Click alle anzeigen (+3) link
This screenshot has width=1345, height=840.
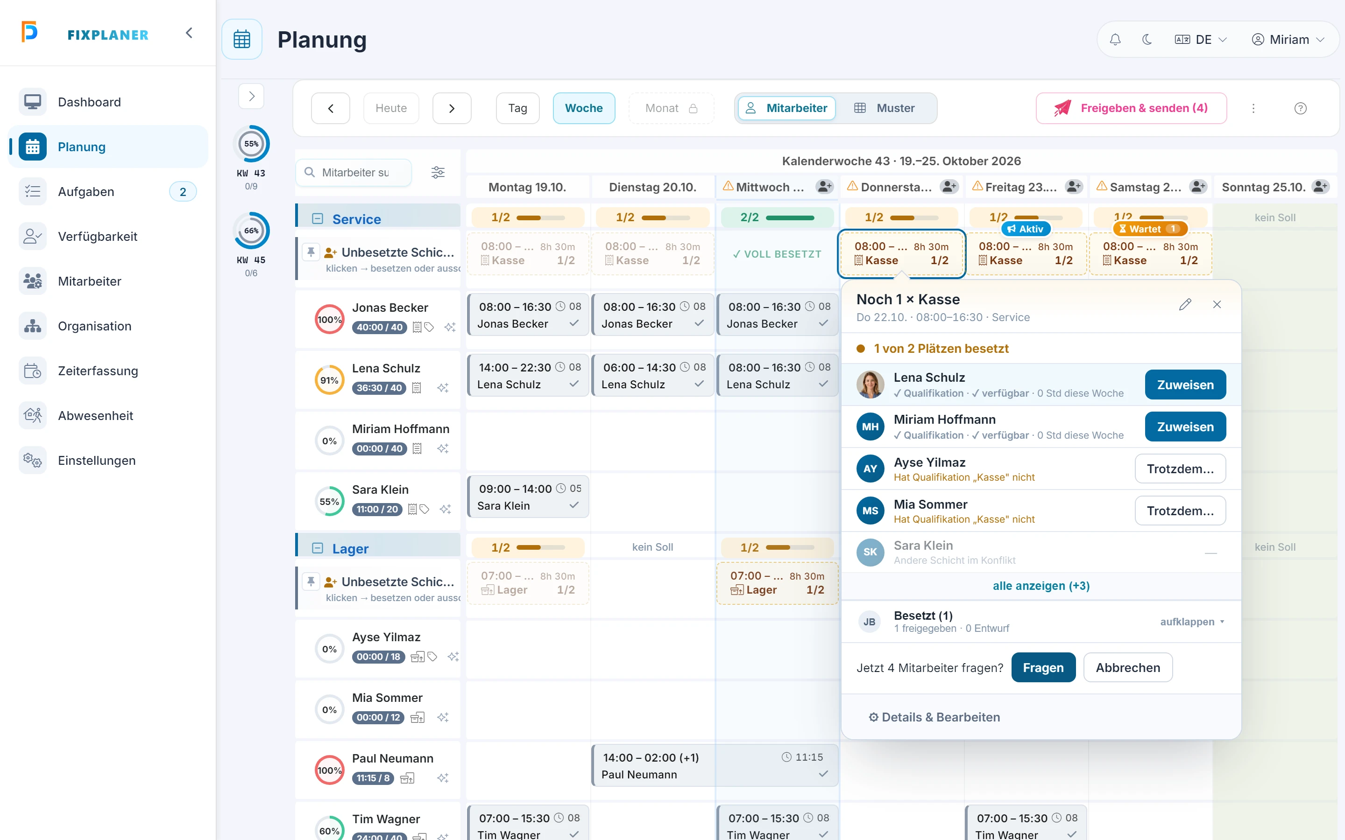click(1041, 586)
